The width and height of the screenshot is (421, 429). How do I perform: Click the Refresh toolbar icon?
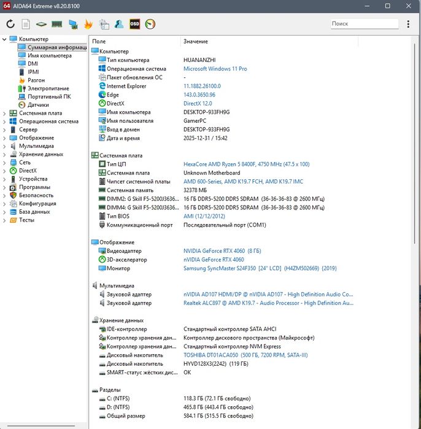tap(10, 24)
